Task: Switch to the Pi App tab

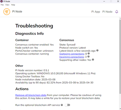Action: (x=96, y=12)
